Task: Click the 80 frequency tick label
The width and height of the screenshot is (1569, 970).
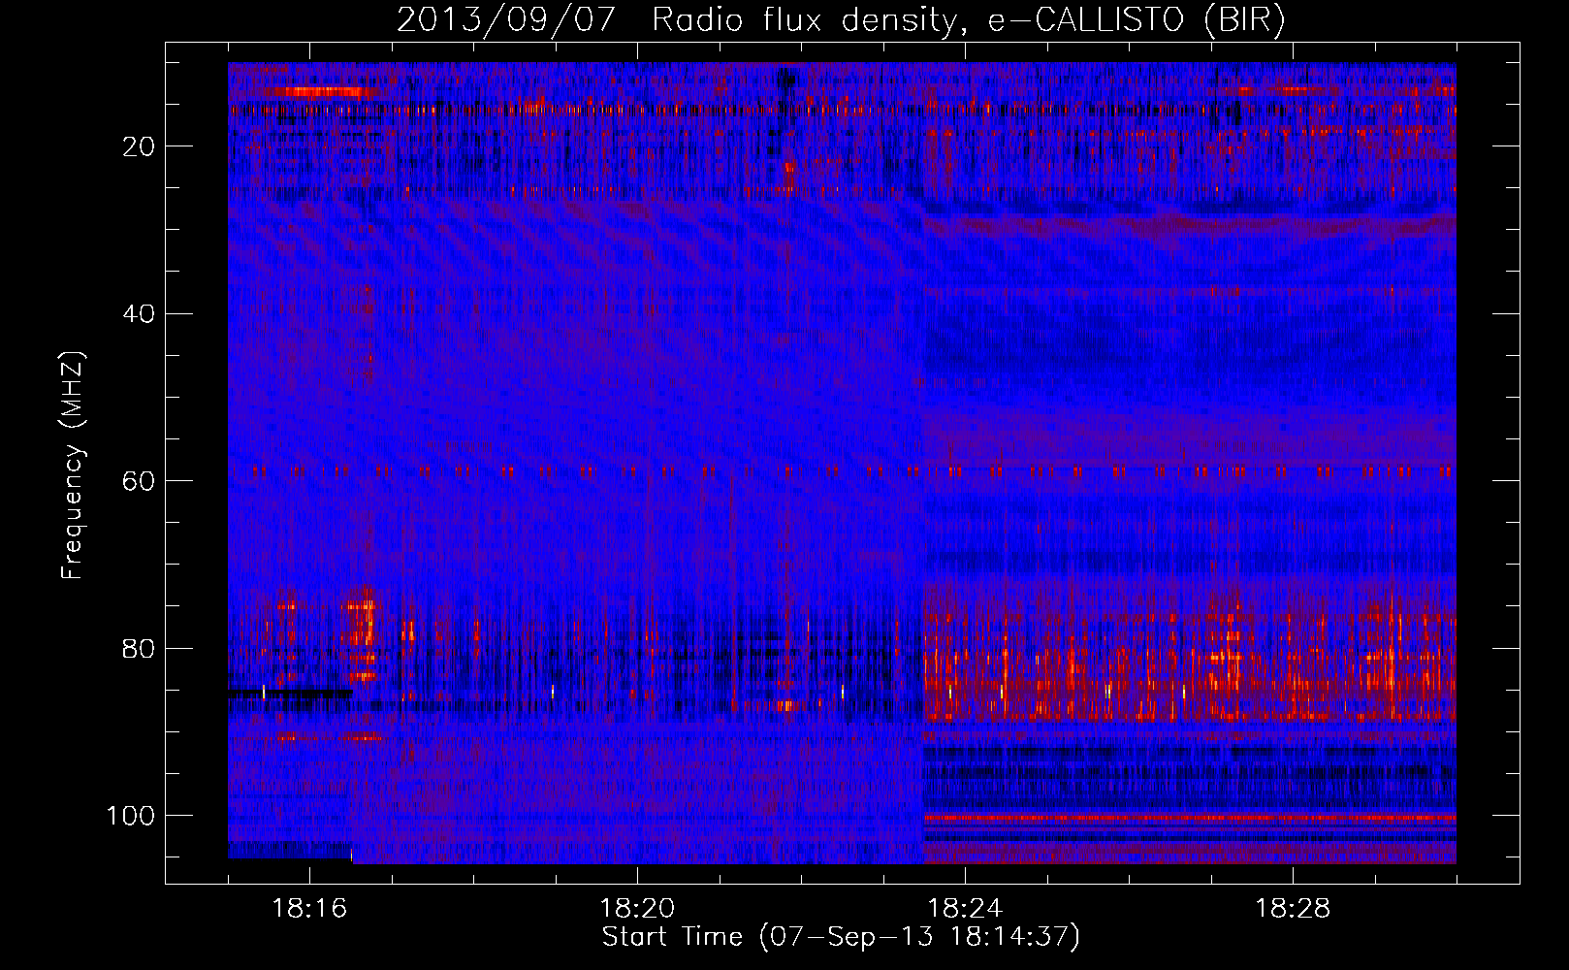Action: point(139,648)
